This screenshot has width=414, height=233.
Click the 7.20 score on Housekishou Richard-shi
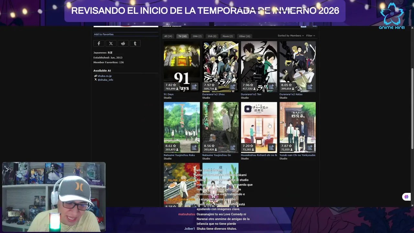coord(248,146)
